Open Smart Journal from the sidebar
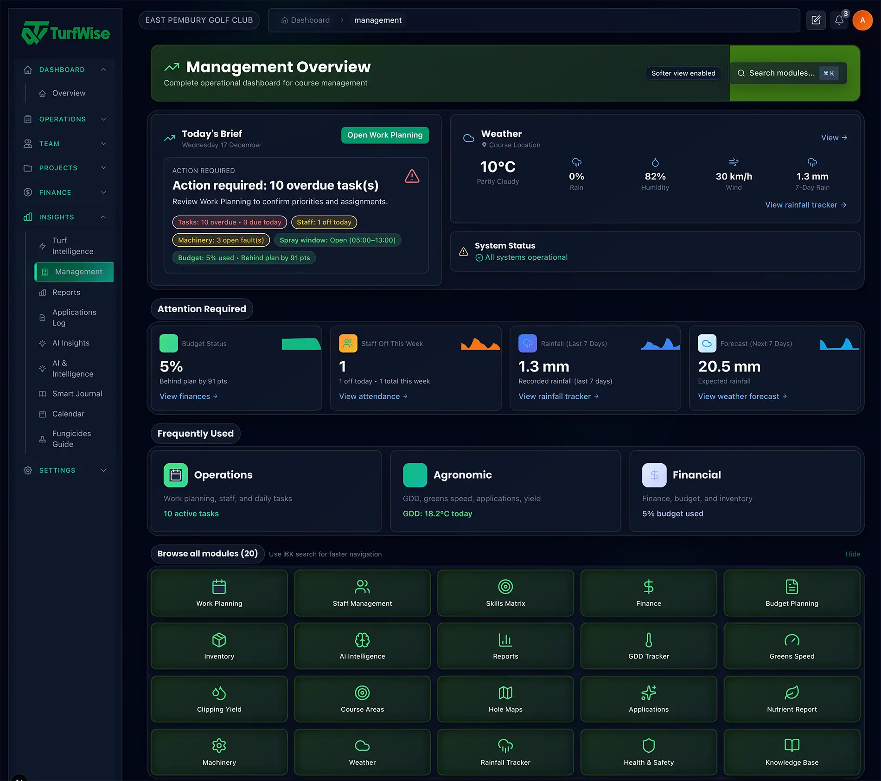 pos(77,393)
